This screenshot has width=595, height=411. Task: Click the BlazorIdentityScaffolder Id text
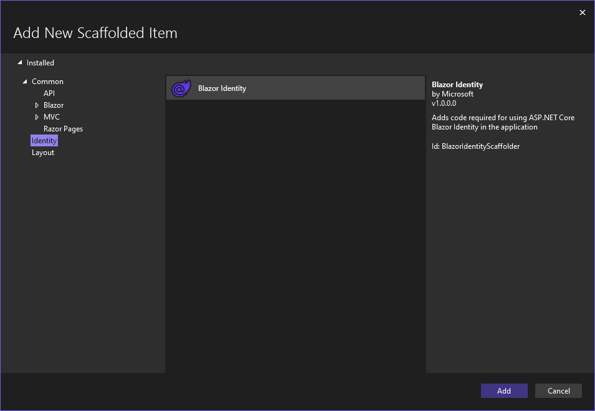[475, 146]
